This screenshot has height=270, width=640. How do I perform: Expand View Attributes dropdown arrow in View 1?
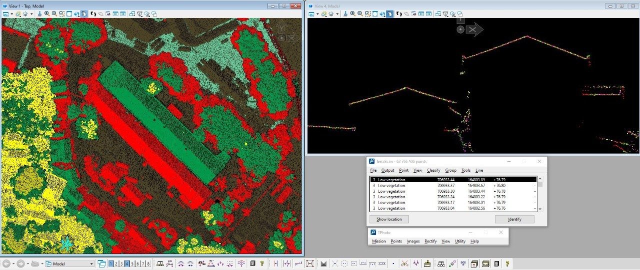pos(11,14)
